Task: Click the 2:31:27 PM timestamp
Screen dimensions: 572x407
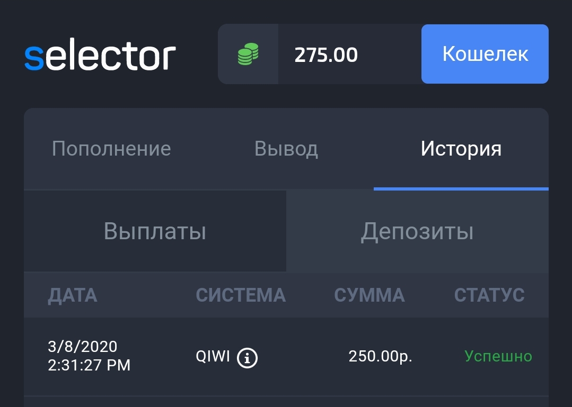Action: [89, 365]
